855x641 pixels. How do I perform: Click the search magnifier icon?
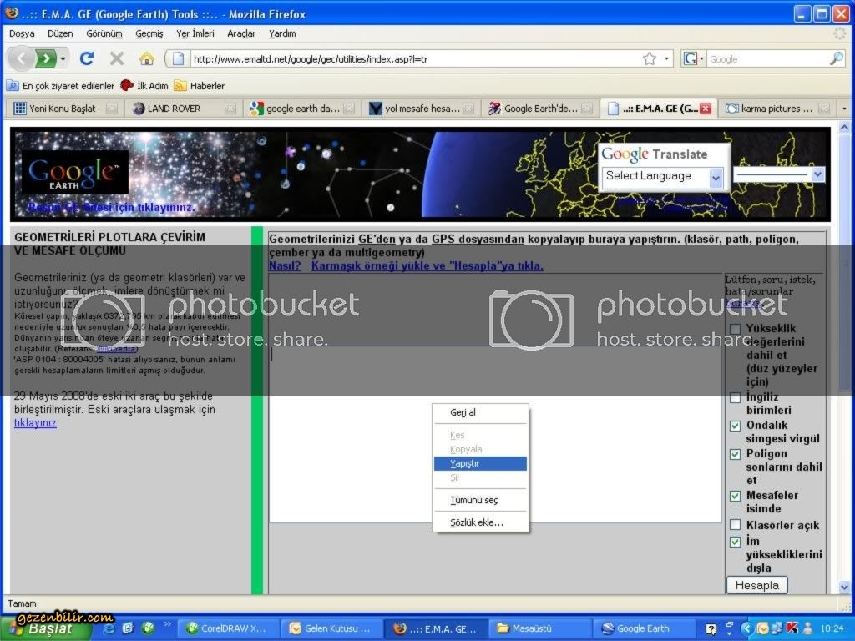836,59
